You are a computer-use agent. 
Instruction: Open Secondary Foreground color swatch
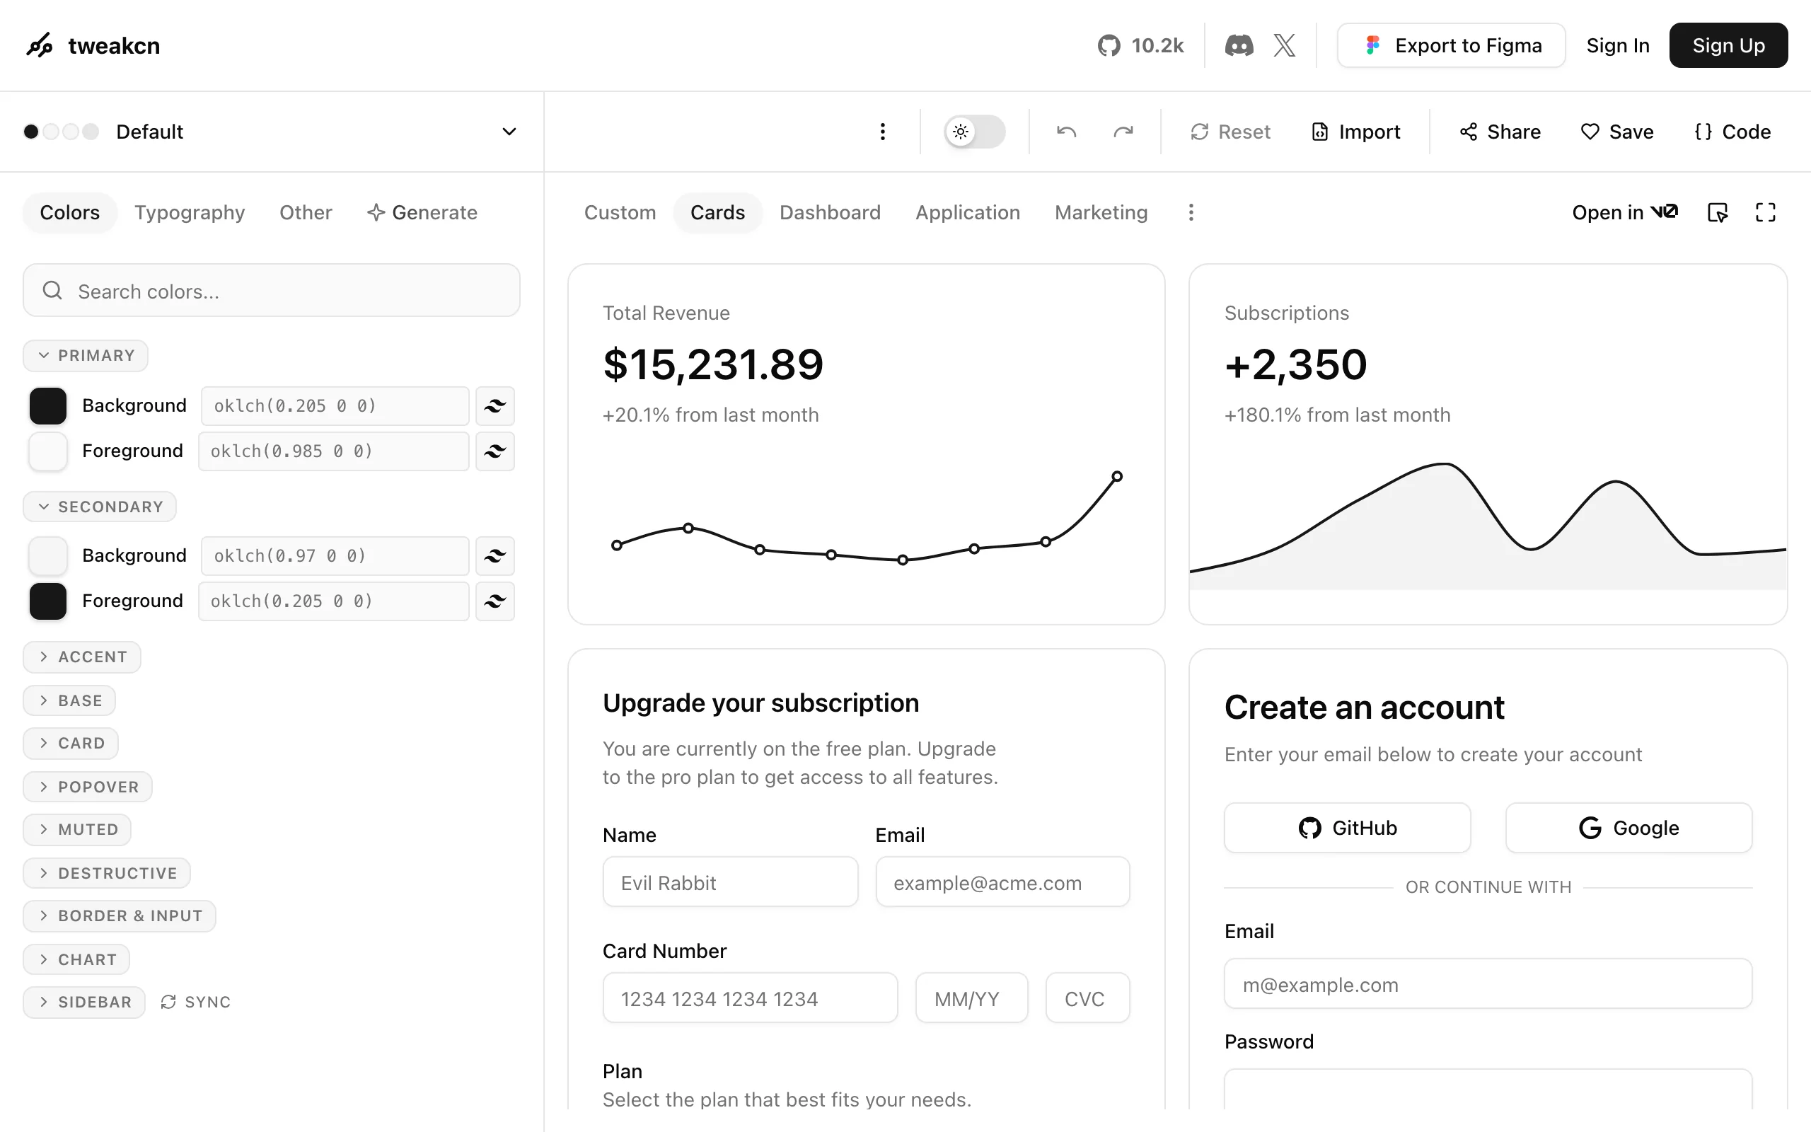[x=48, y=601]
